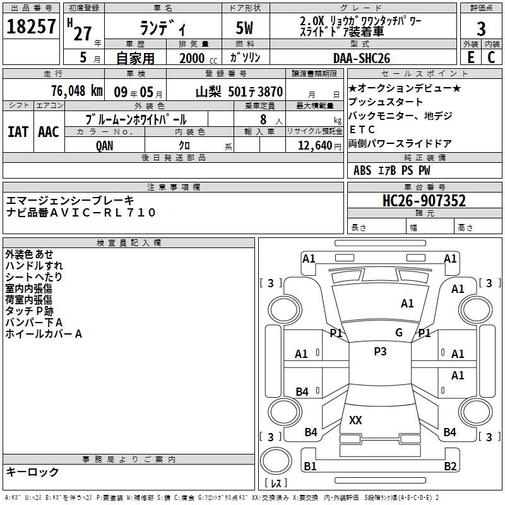505x505 pixels.
Task: Click seating capacity 8人
Action: tap(271, 120)
